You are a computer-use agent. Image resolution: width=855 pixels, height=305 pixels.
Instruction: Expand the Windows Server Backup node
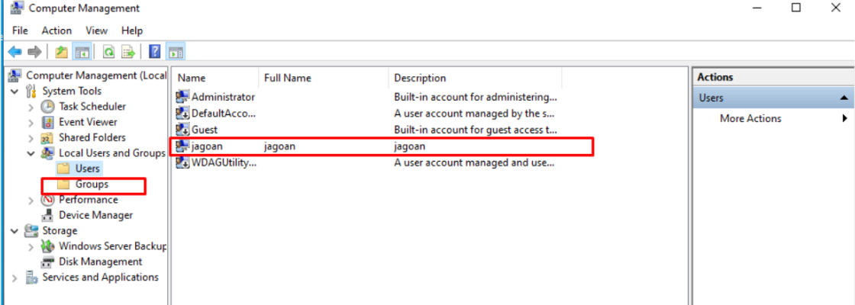31,246
